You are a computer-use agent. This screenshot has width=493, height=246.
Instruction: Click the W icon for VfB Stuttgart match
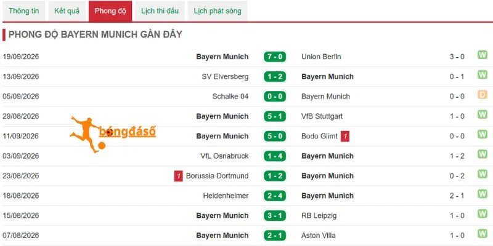(x=483, y=114)
